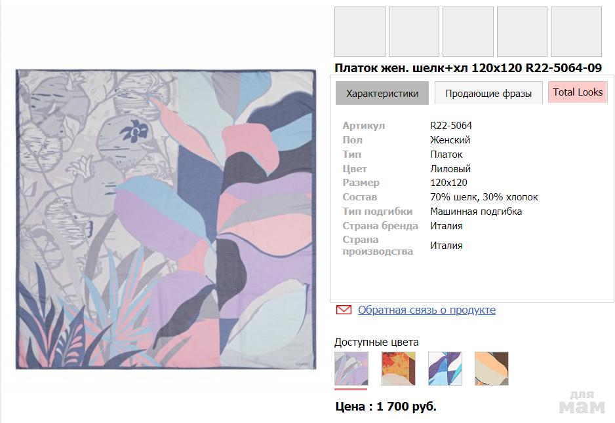This screenshot has width=615, height=423.
Task: Click the red envelope feedback icon
Action: tap(344, 310)
